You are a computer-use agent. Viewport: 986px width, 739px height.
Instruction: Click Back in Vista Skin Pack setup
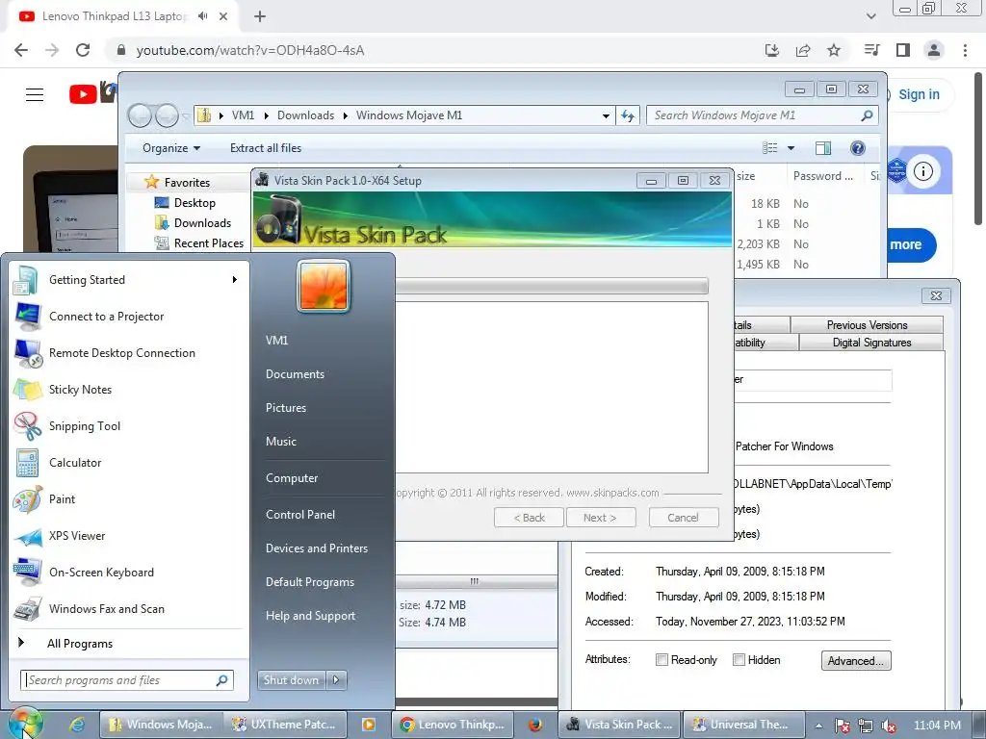click(529, 518)
